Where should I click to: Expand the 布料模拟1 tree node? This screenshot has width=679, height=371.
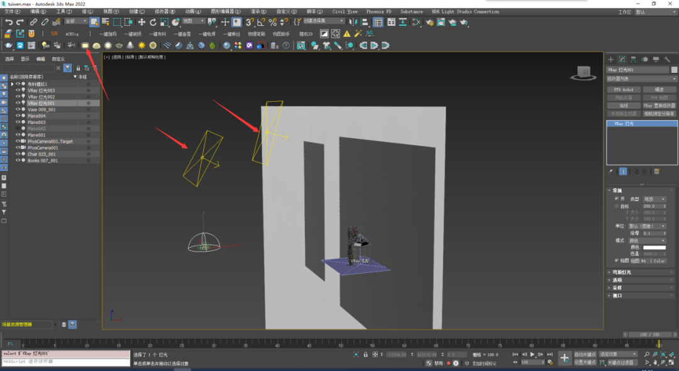12,84
